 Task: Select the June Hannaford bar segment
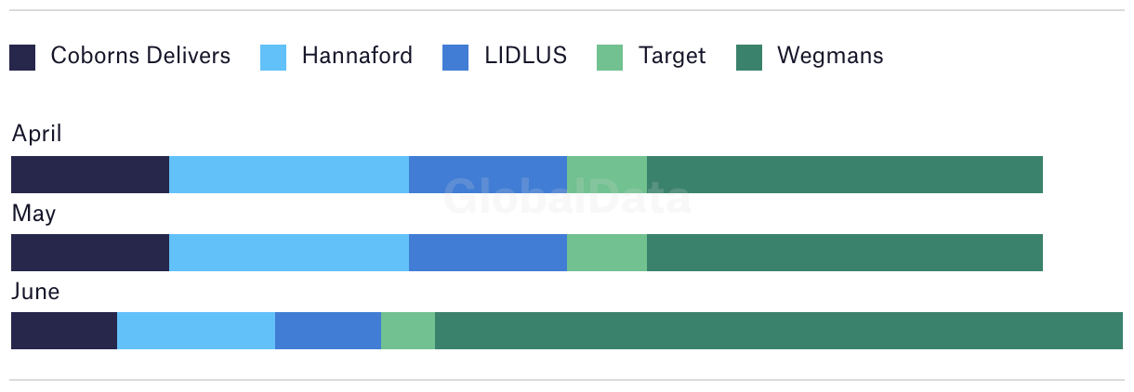point(196,331)
